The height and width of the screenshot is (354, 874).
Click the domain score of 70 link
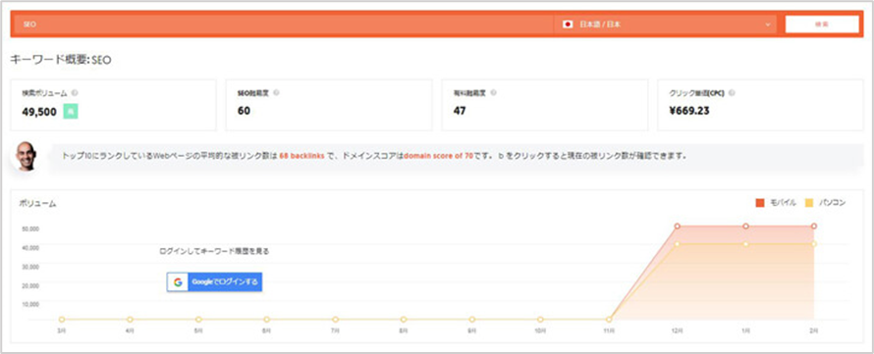(438, 156)
